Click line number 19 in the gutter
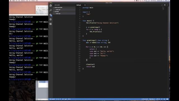This screenshot has height=101, width=179. [x=79, y=47]
